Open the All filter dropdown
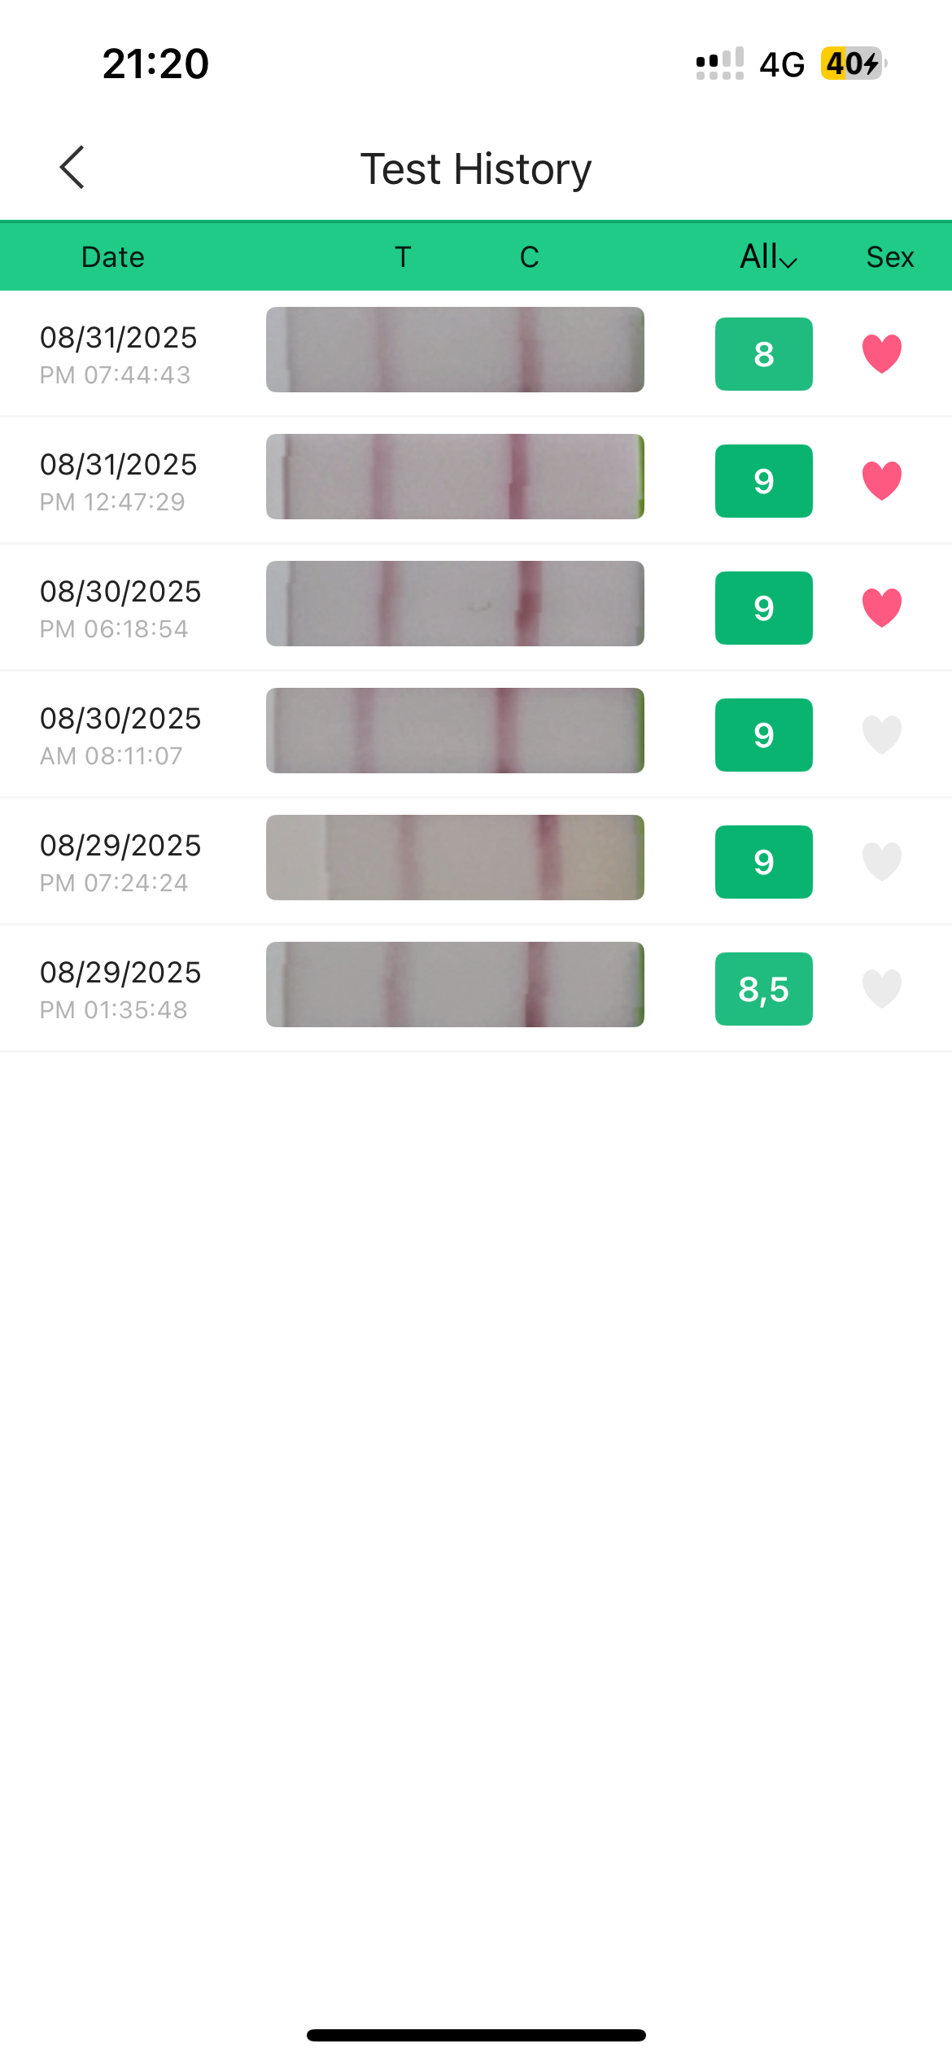The image size is (952, 2061). coord(767,257)
